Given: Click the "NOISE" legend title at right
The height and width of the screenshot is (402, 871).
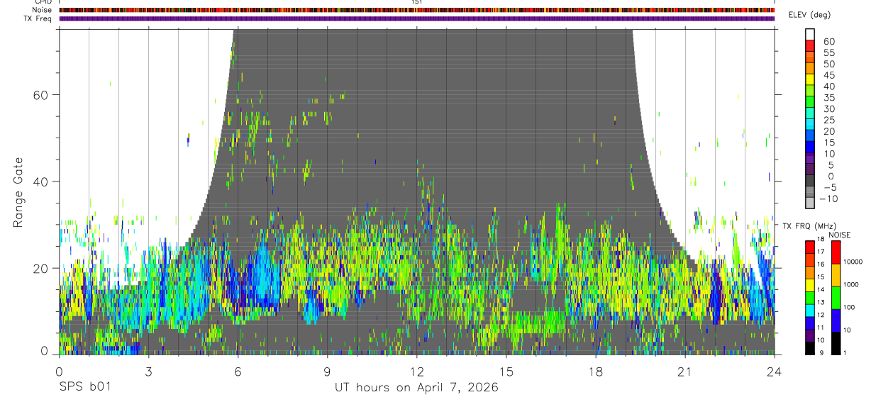Looking at the screenshot, I should click(840, 235).
